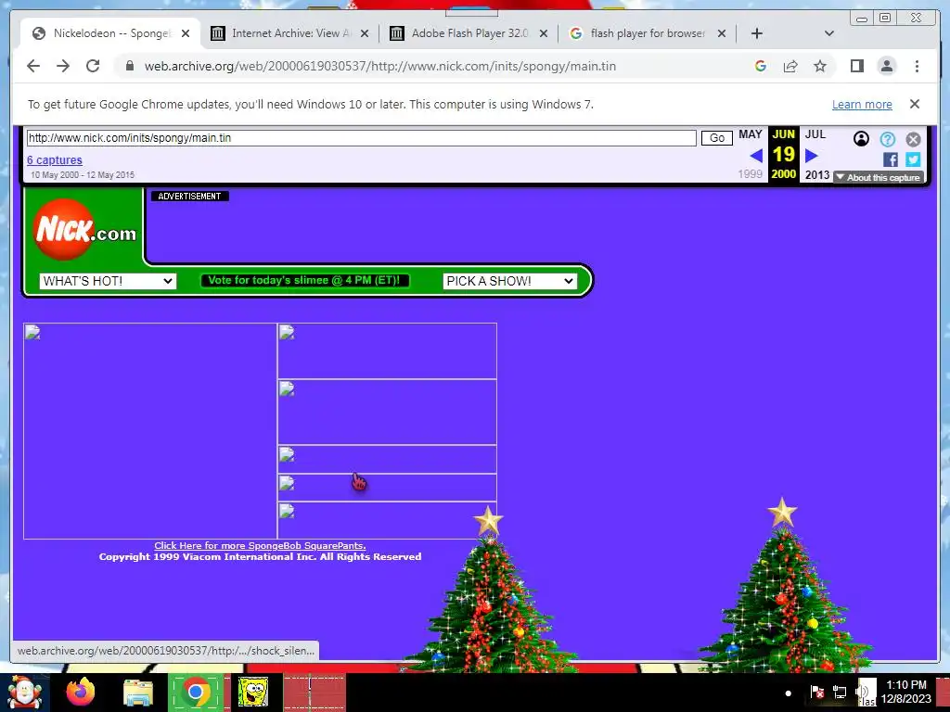Image resolution: width=950 pixels, height=712 pixels.
Task: Click the taskbar clock showing 1:10 PM
Action: (x=905, y=692)
